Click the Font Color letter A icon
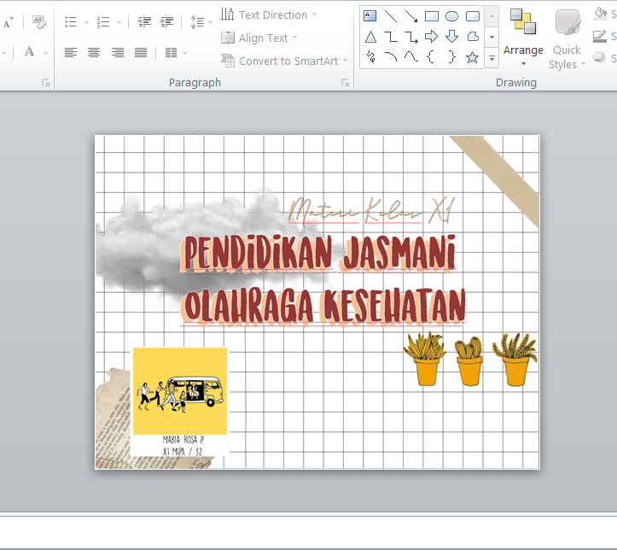The height and width of the screenshot is (550, 617). tap(30, 51)
